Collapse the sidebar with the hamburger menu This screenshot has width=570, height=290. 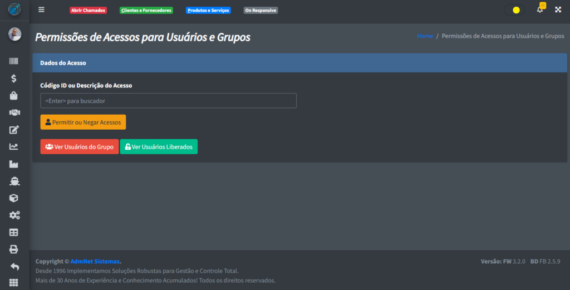tap(41, 10)
